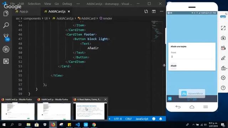The width and height of the screenshot is (228, 128).
Task: Open the Extensions view in activity bar
Action: [6, 61]
